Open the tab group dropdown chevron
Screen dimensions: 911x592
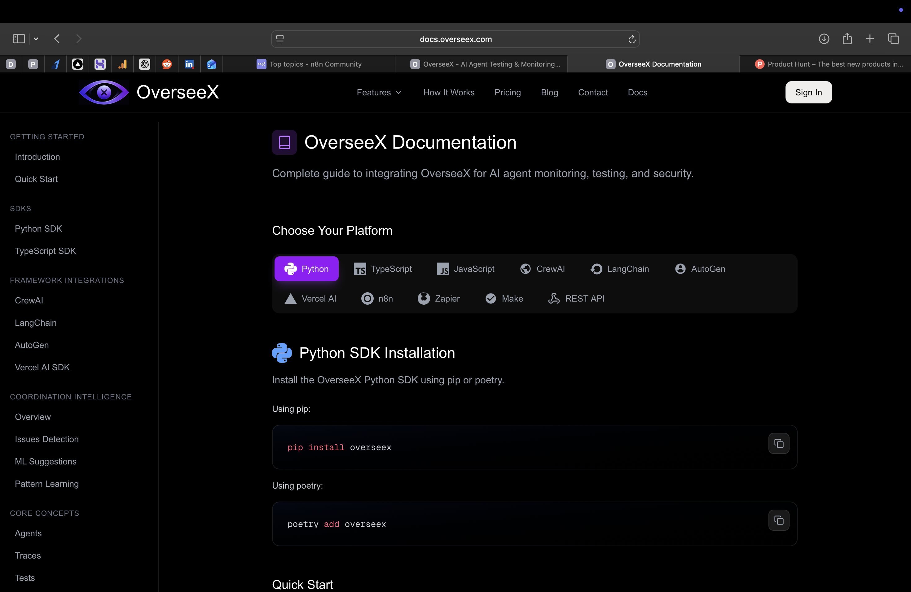[x=36, y=38]
